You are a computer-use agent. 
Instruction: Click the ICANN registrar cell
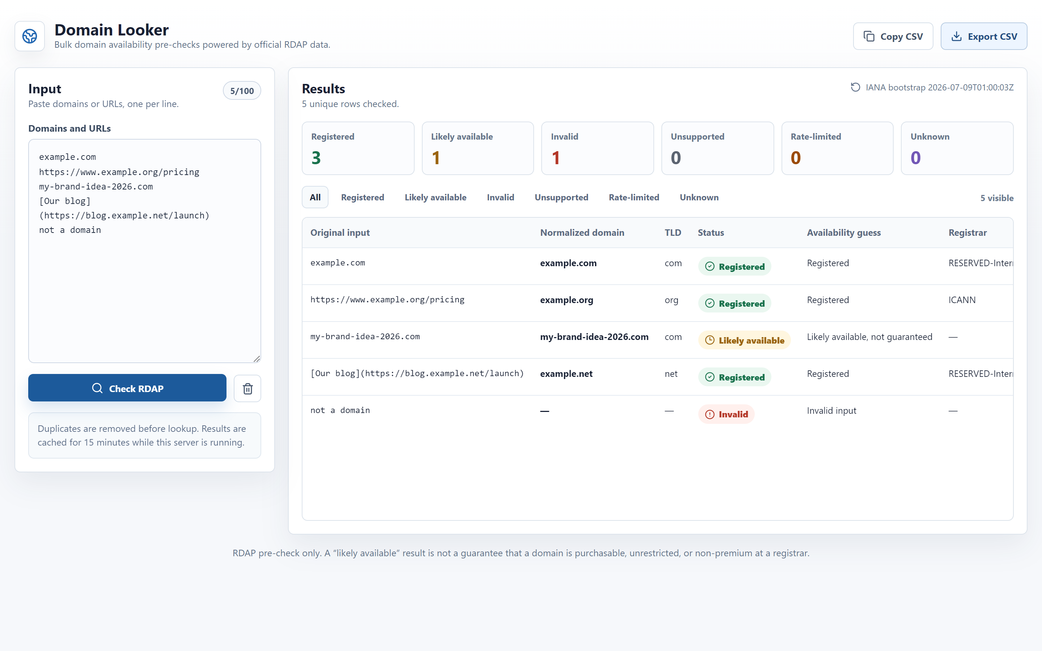(x=962, y=300)
